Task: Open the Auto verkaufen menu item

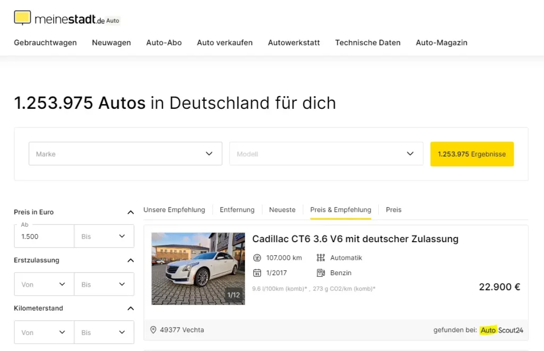Action: click(x=225, y=42)
